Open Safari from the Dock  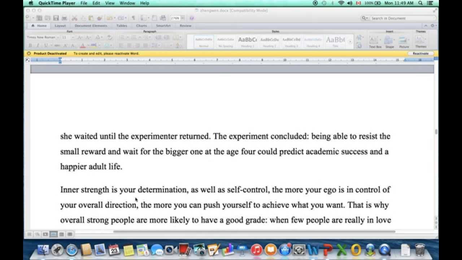(72, 250)
